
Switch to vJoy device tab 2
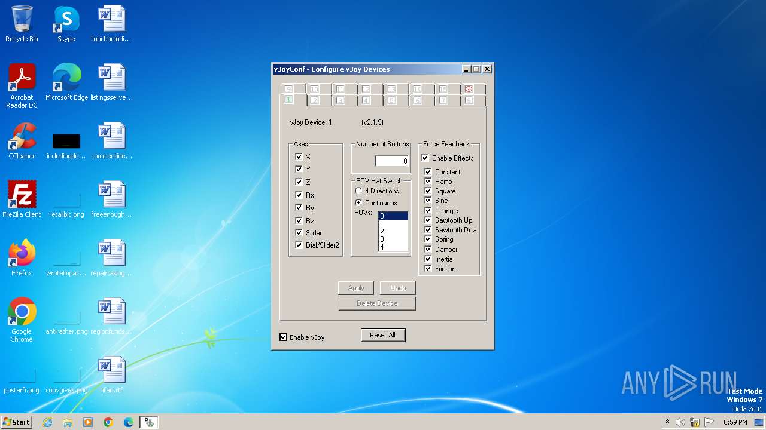(x=320, y=100)
